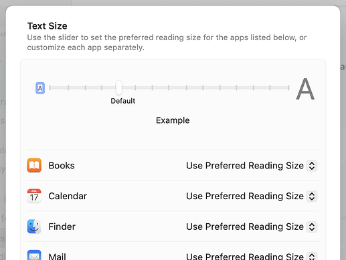
Task: Click the Calendar row label
Action: tap(68, 196)
